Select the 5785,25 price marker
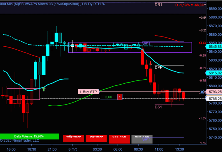222x152 pixels. coord(214,98)
